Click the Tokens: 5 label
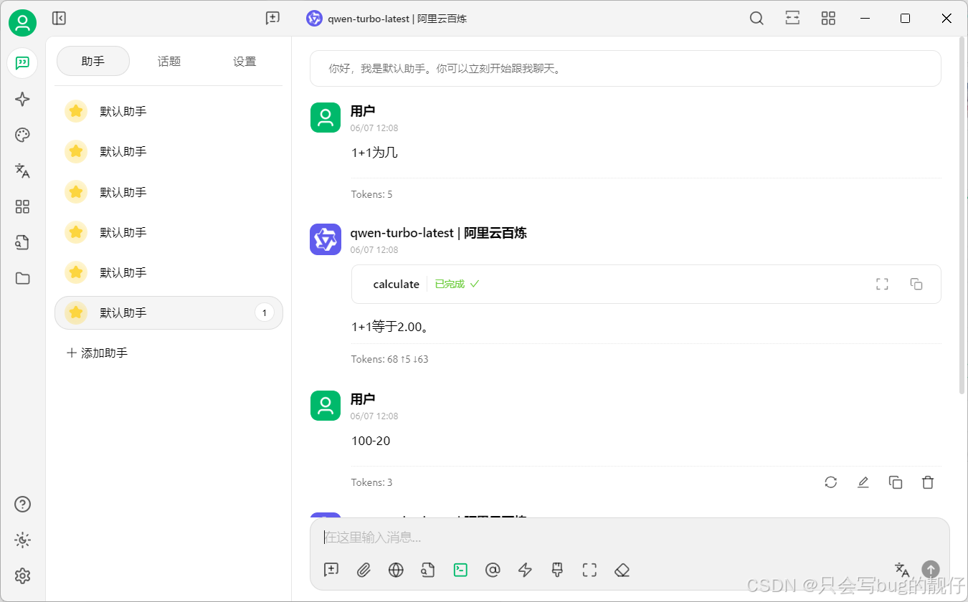Image resolution: width=968 pixels, height=602 pixels. (x=371, y=194)
